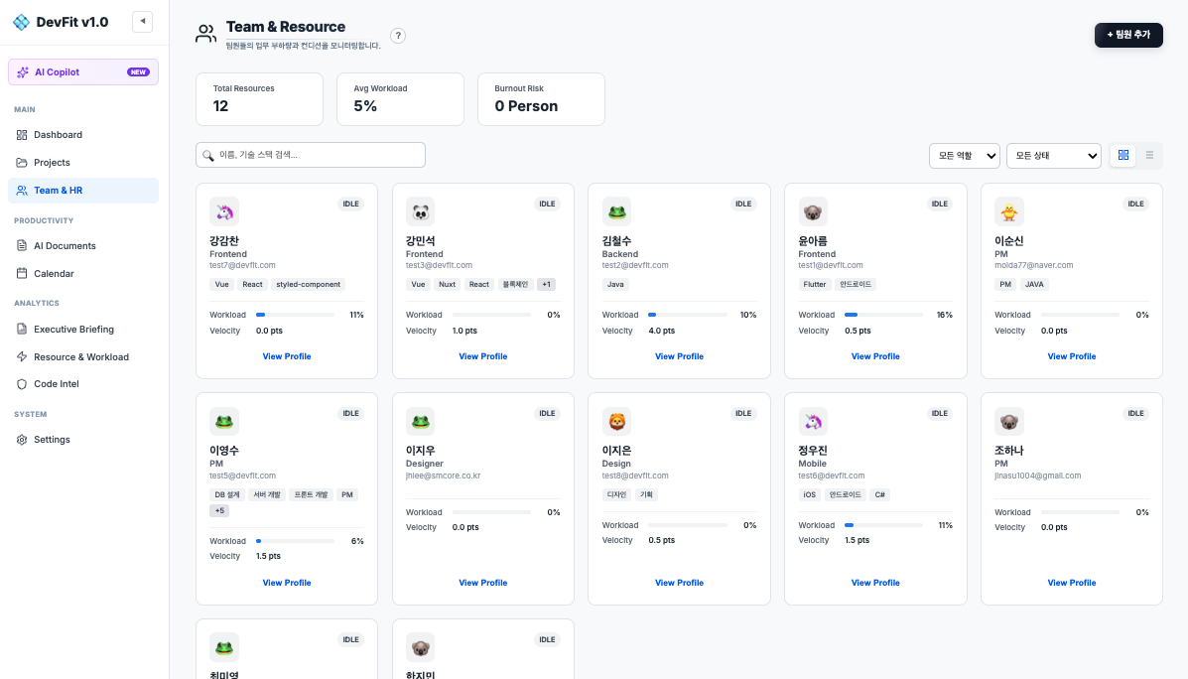Click the name and skill search field
The image size is (1188, 679).
pyautogui.click(x=310, y=155)
